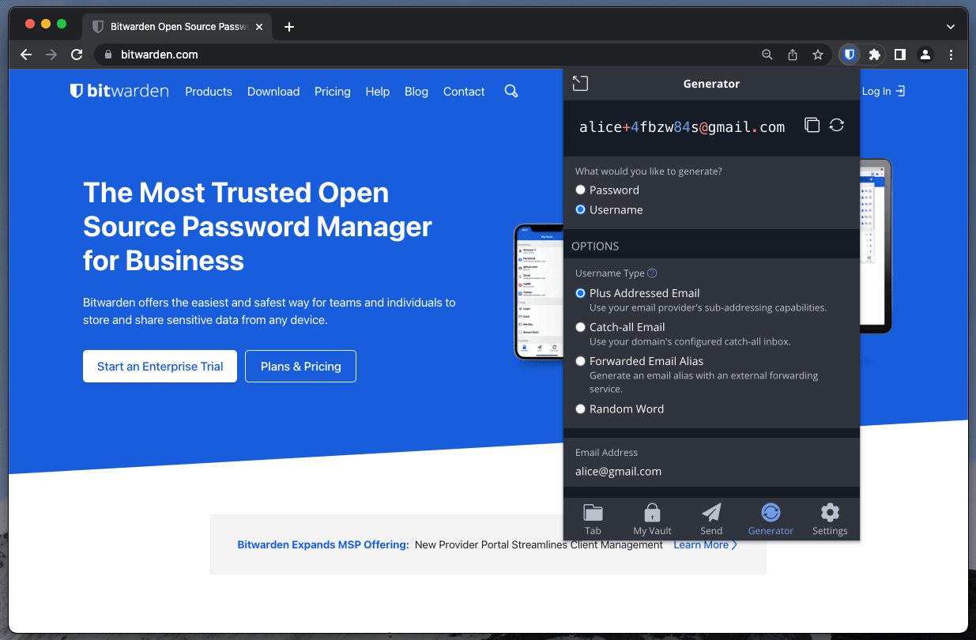Image resolution: width=976 pixels, height=640 pixels.
Task: View site info via the lock icon
Action: click(x=109, y=55)
